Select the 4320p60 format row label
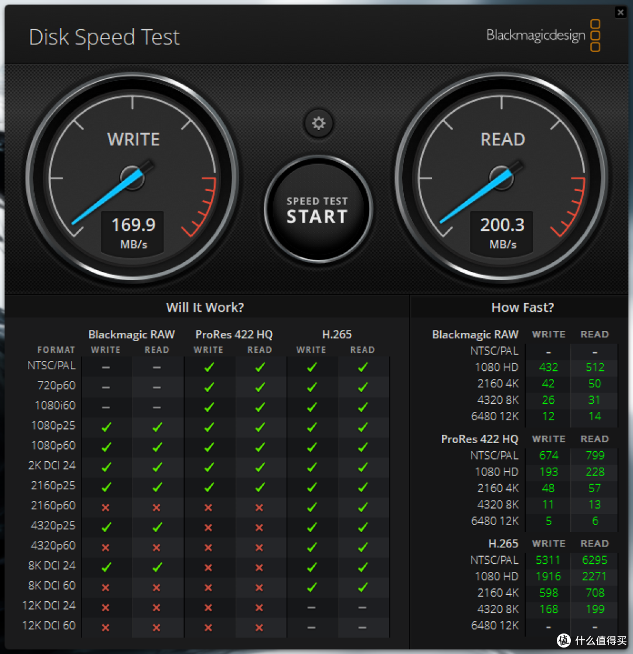The height and width of the screenshot is (654, 633). coord(53,546)
